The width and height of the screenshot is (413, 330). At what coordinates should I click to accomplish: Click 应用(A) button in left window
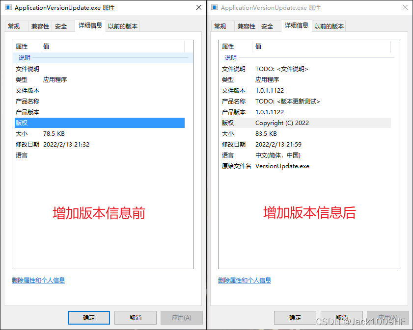coord(182,318)
